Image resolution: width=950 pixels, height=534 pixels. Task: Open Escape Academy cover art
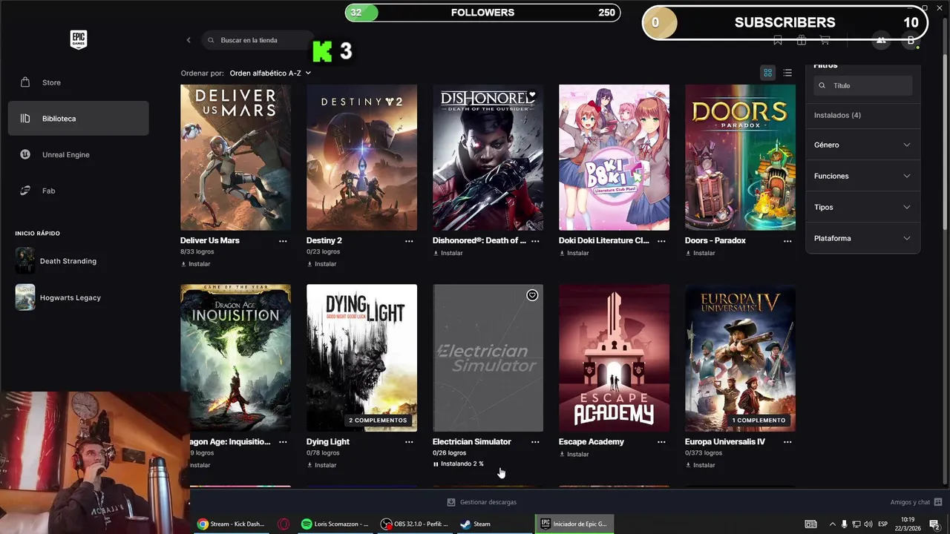coord(614,358)
